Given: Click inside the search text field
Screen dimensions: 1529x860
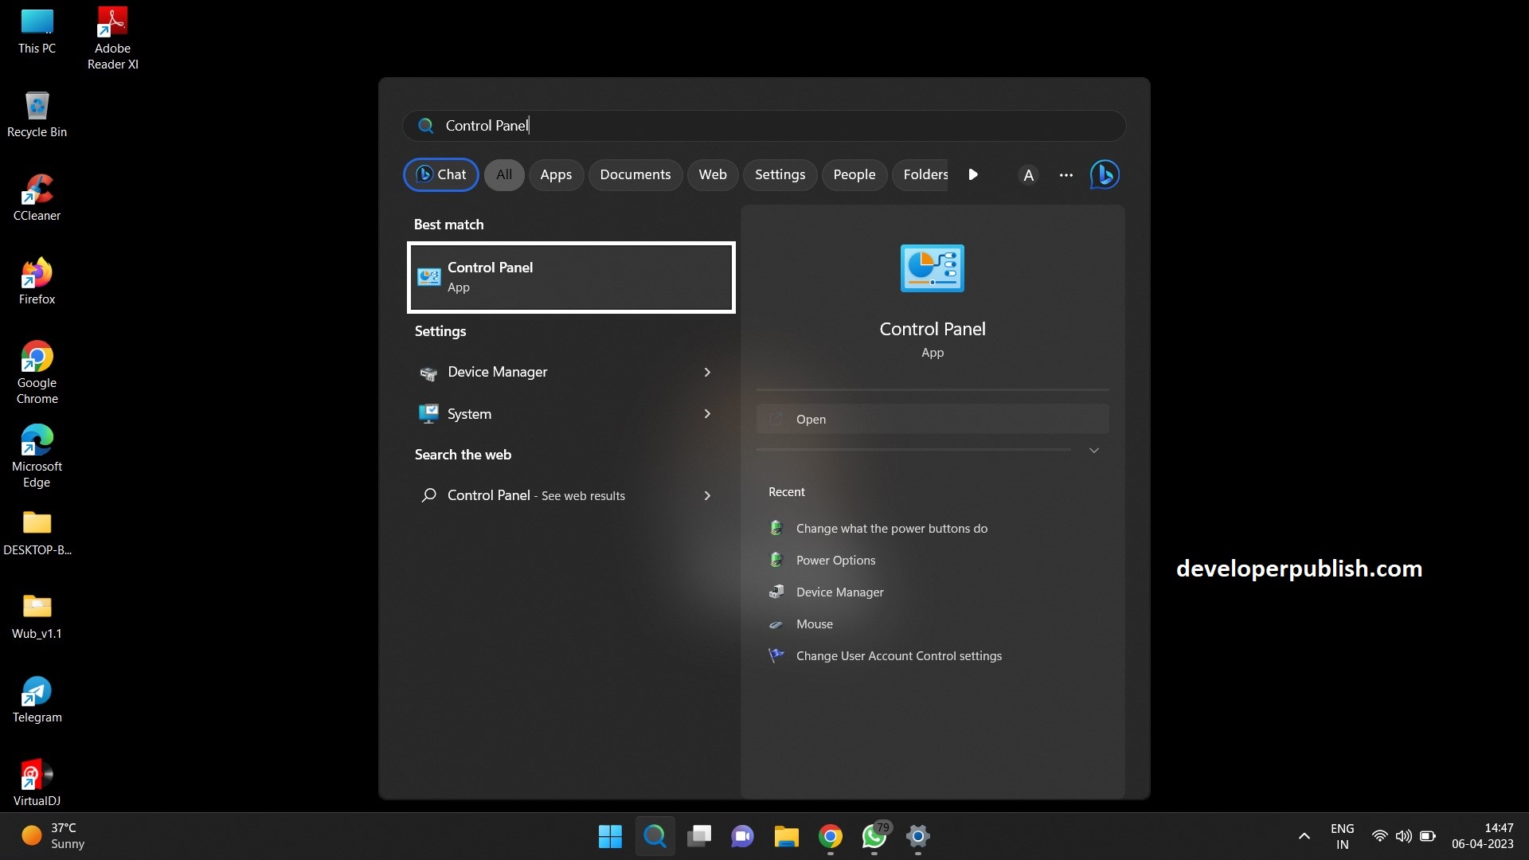Looking at the screenshot, I should [717, 125].
